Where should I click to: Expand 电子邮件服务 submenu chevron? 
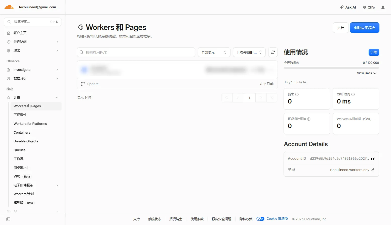[57, 185]
